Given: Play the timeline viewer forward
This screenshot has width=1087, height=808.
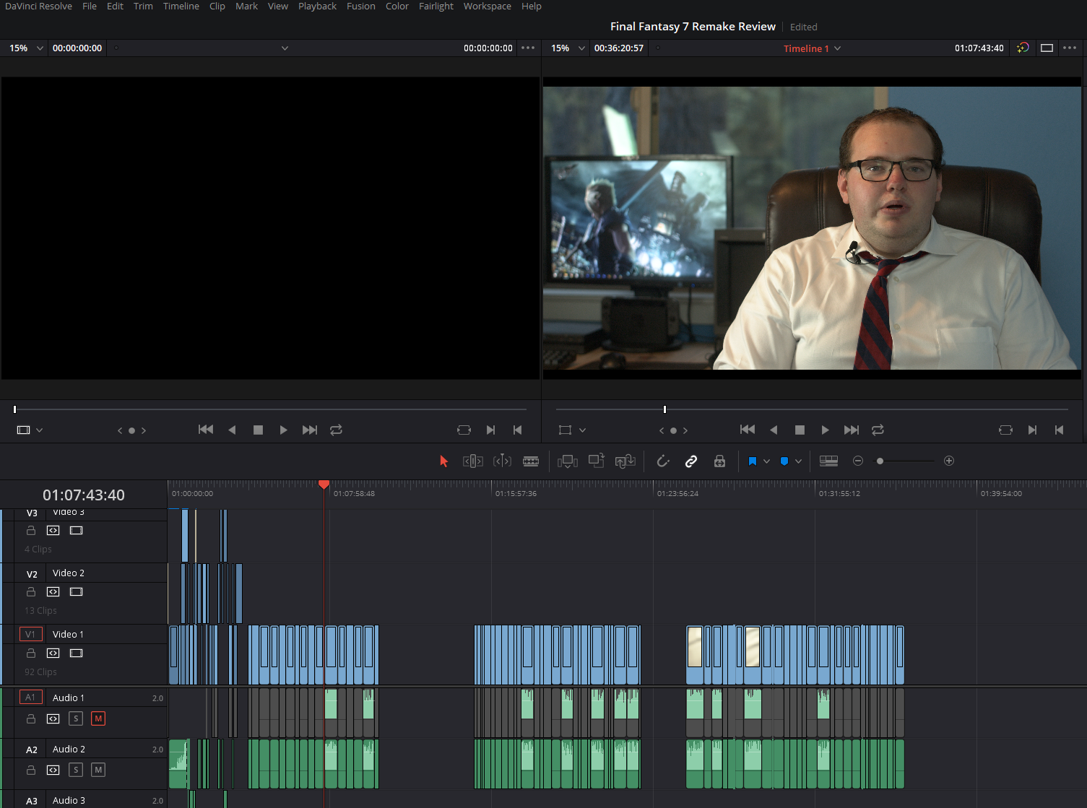Looking at the screenshot, I should click(825, 430).
